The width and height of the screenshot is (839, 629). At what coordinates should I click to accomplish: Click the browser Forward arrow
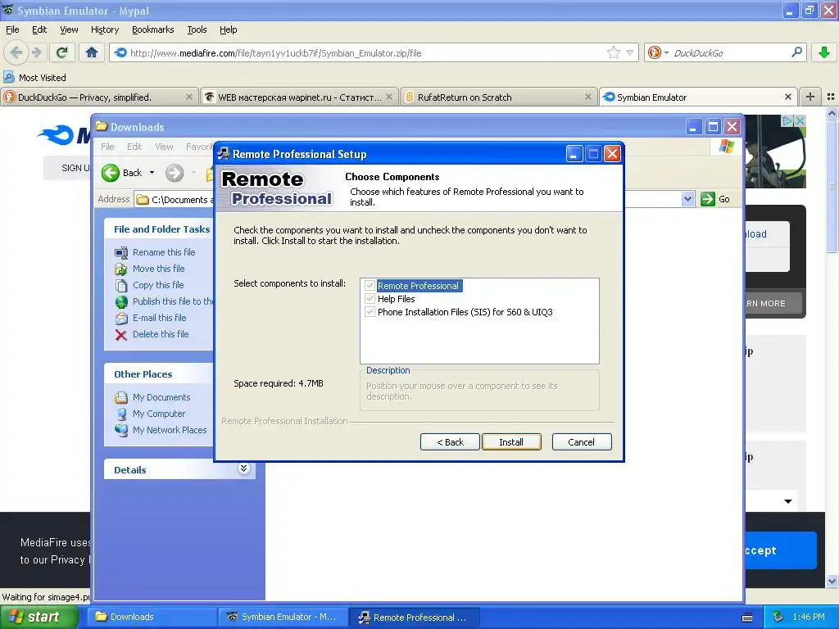point(37,52)
